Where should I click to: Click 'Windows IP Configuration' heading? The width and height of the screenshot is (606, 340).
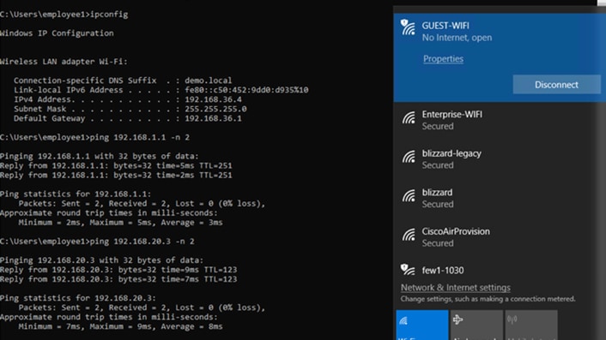[57, 33]
